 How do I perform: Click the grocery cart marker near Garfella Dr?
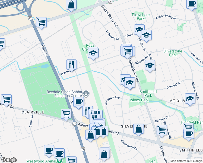click(162, 130)
